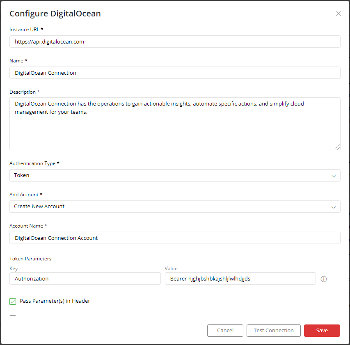Edit the Account Name field

(x=175, y=238)
